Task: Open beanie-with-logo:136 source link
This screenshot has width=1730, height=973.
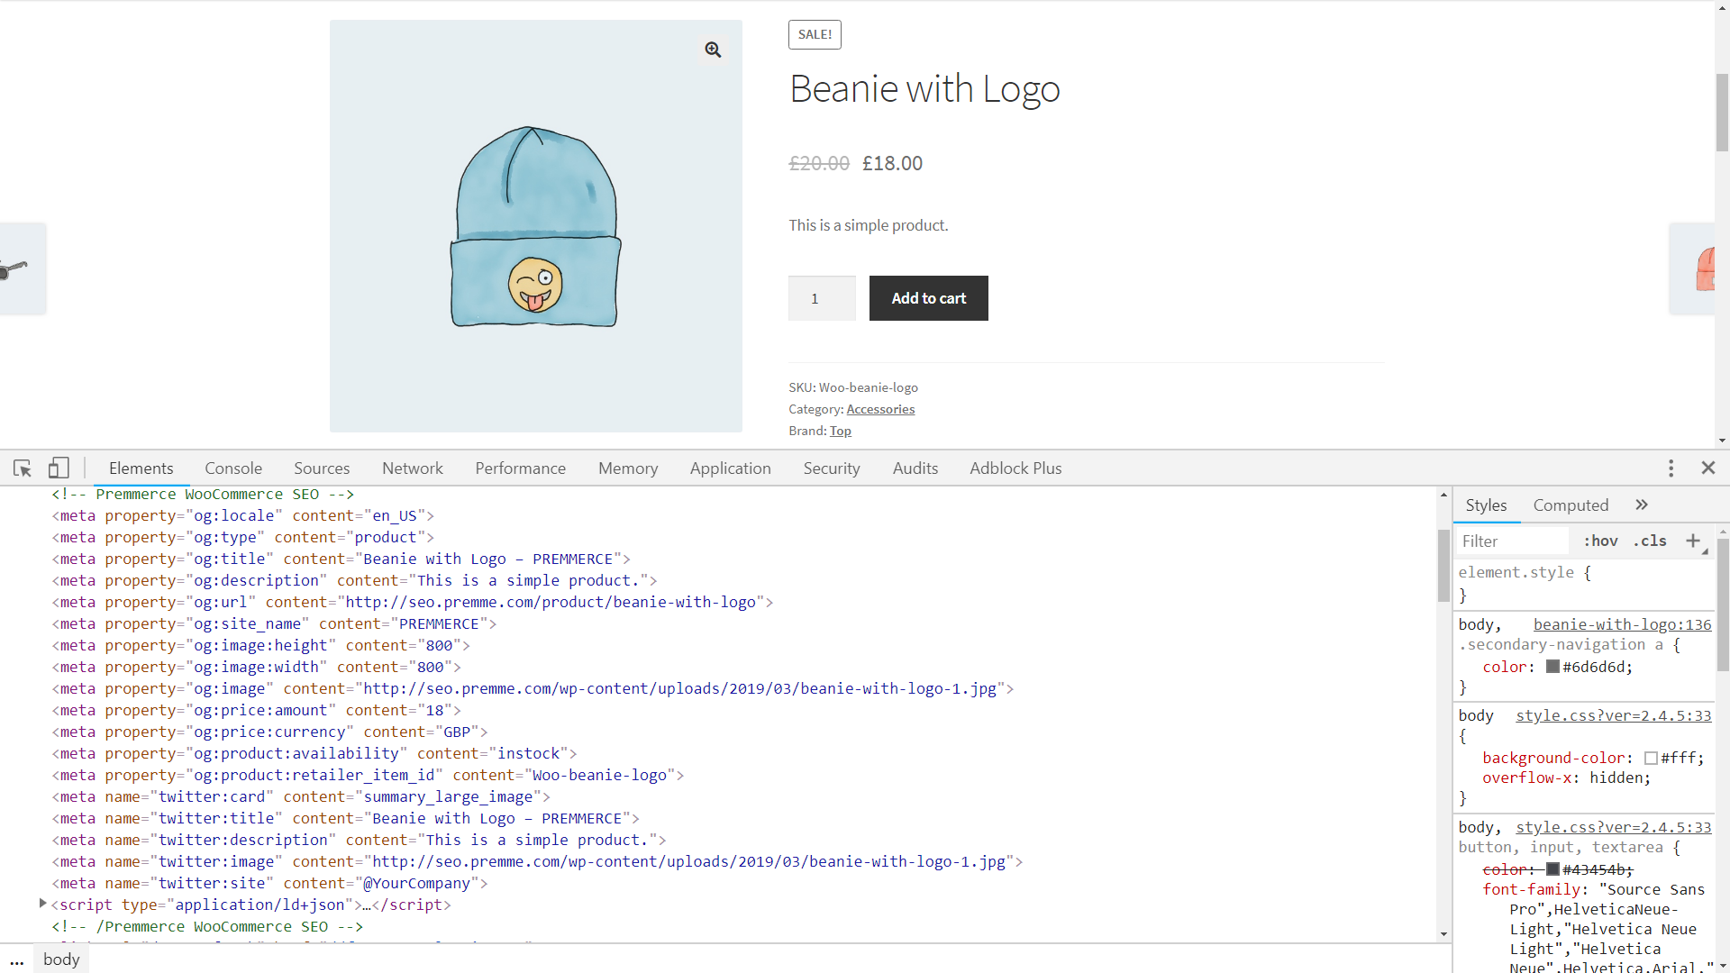Action: tap(1622, 624)
